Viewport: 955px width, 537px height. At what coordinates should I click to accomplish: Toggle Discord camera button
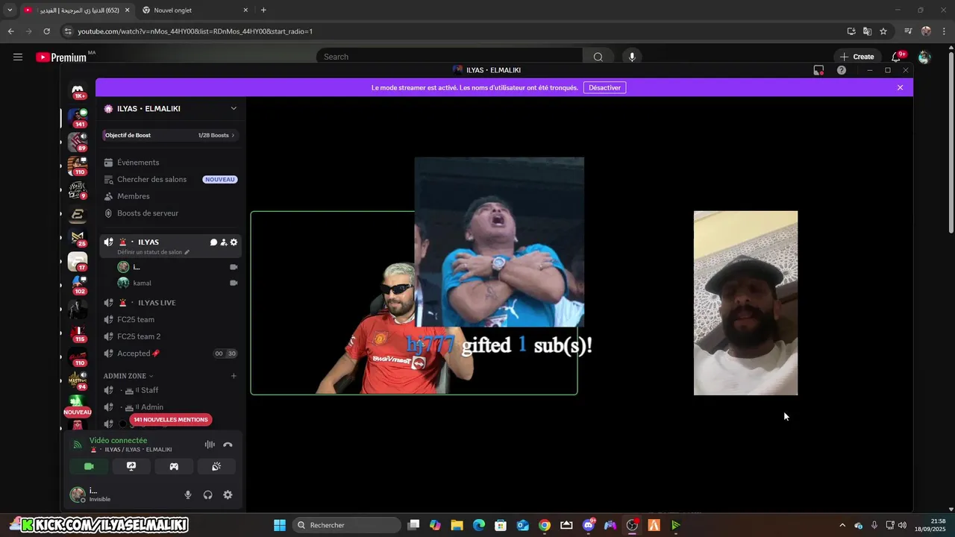(89, 466)
